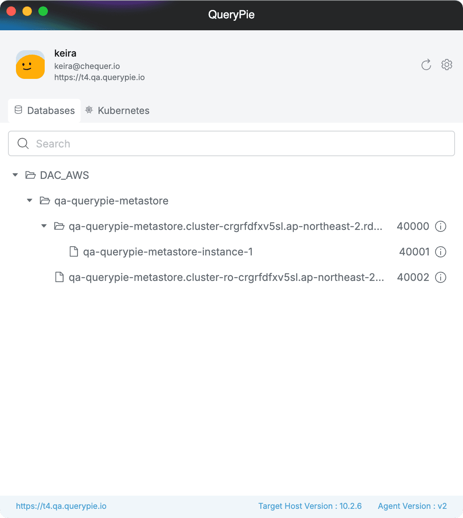Click the magnifier icon in search bar
Viewport: 463px width, 518px height.
[23, 143]
